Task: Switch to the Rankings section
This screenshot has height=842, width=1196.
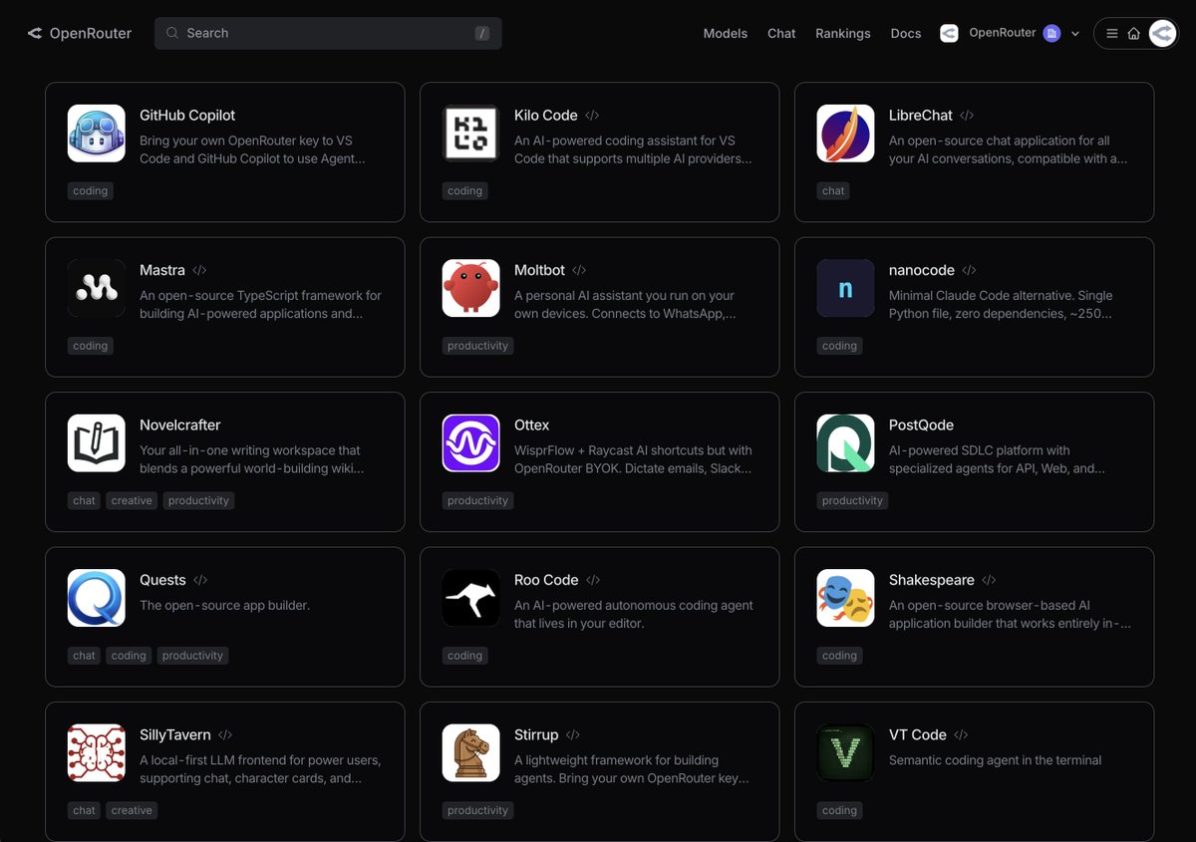Action: [x=842, y=33]
